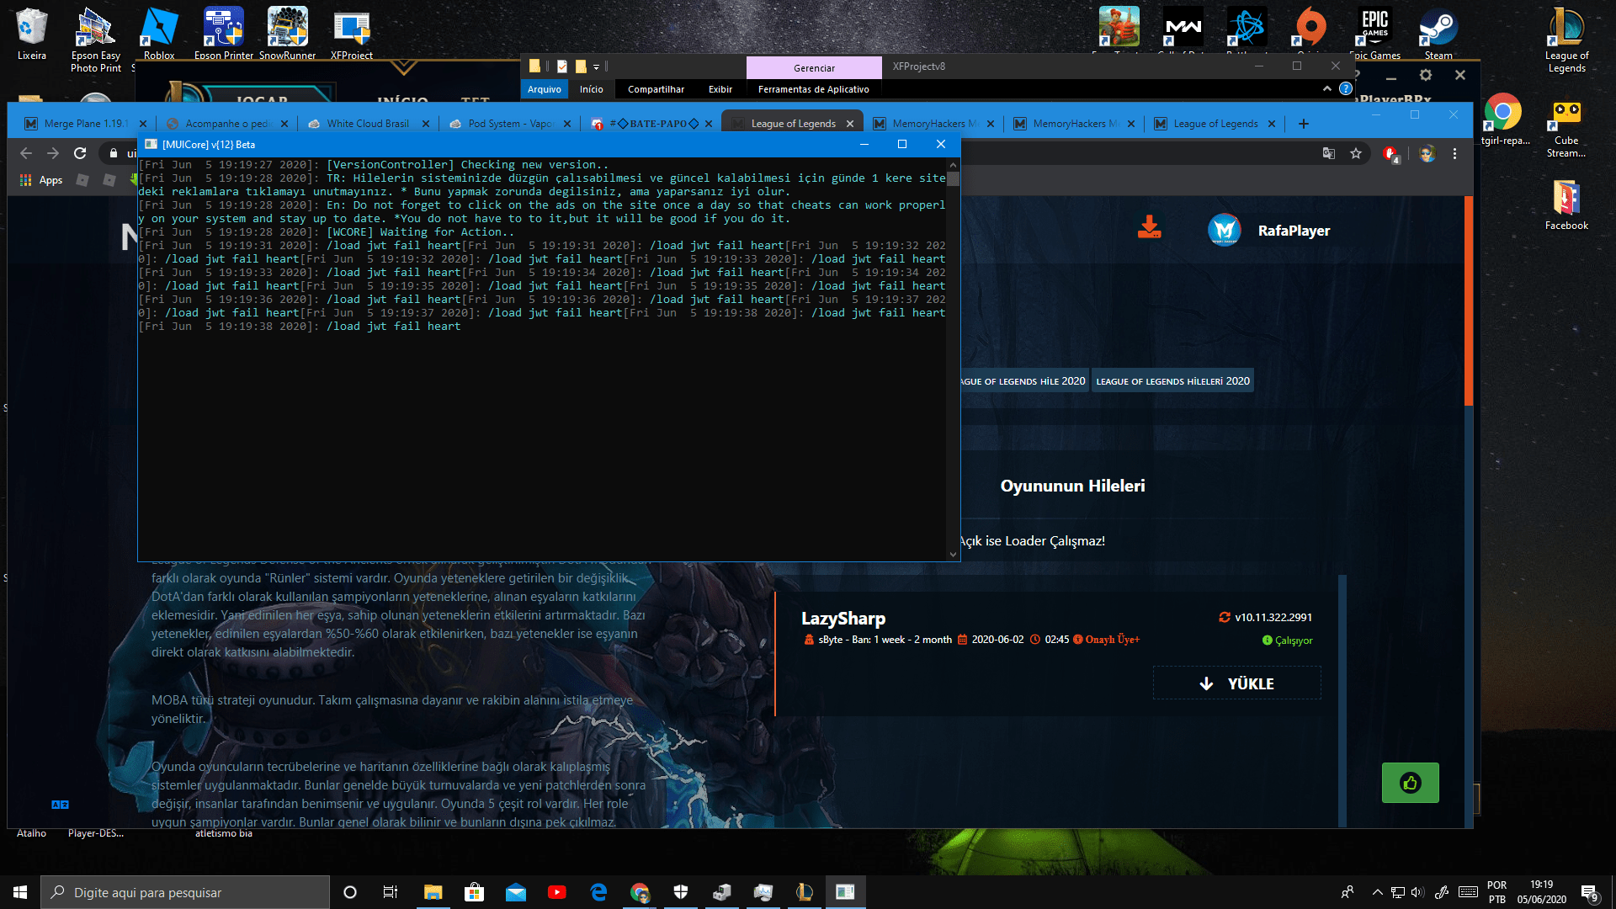Open the Início ribbon tab in Explorer
1616x909 pixels.
pos(591,89)
